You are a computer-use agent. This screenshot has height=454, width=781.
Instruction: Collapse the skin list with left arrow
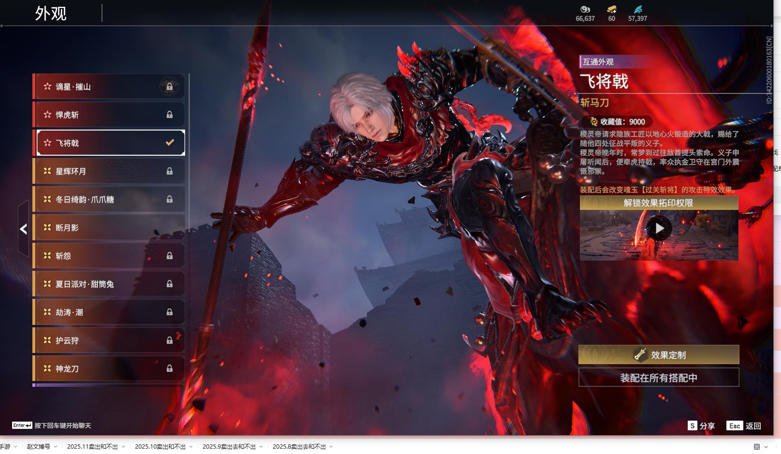pos(23,229)
